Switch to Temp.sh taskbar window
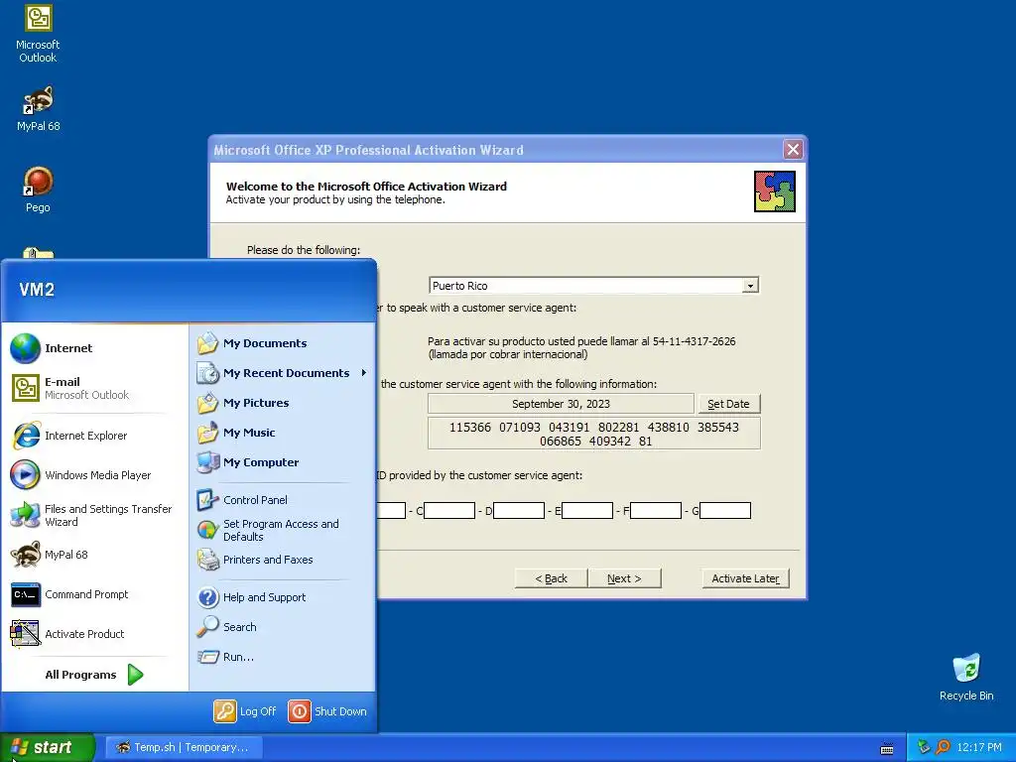The height and width of the screenshot is (762, 1016). [x=185, y=747]
